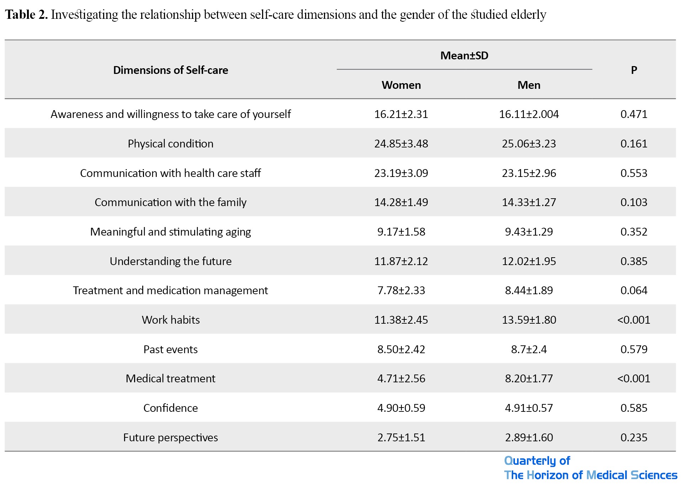
Task: Select the Men column header
Action: click(529, 85)
